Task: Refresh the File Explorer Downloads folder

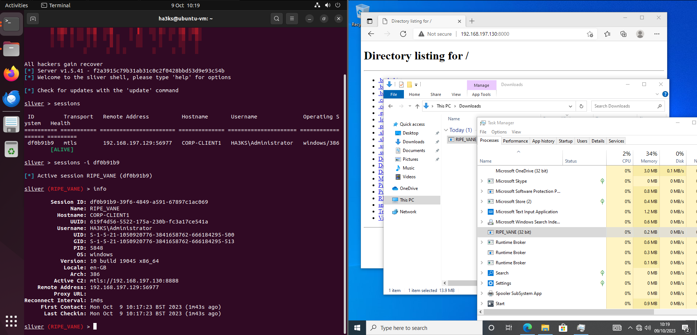Action: 581,106
